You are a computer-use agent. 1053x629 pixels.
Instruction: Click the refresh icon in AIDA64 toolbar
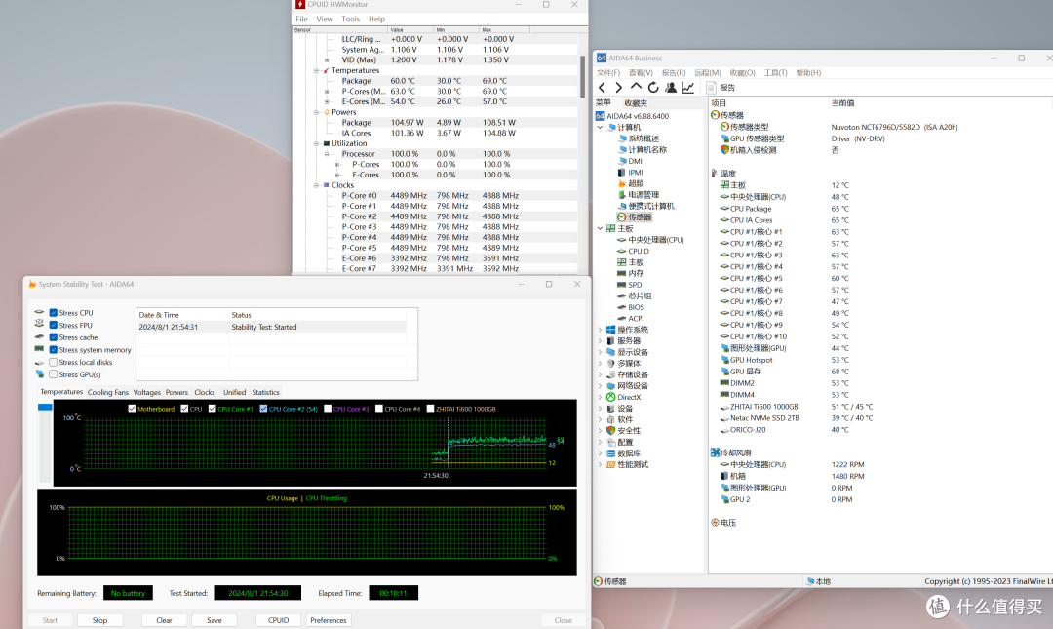(x=652, y=88)
